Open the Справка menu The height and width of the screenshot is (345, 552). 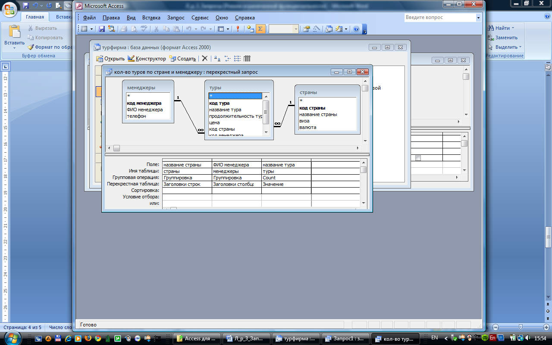tap(245, 18)
